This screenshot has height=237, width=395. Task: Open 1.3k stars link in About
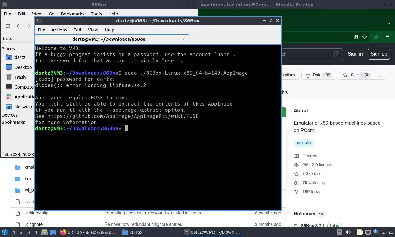tap(312, 174)
